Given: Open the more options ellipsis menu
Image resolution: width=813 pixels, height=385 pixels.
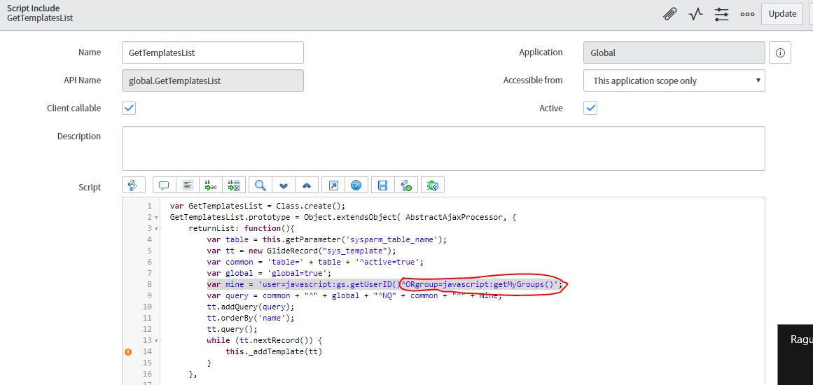Looking at the screenshot, I should point(747,15).
